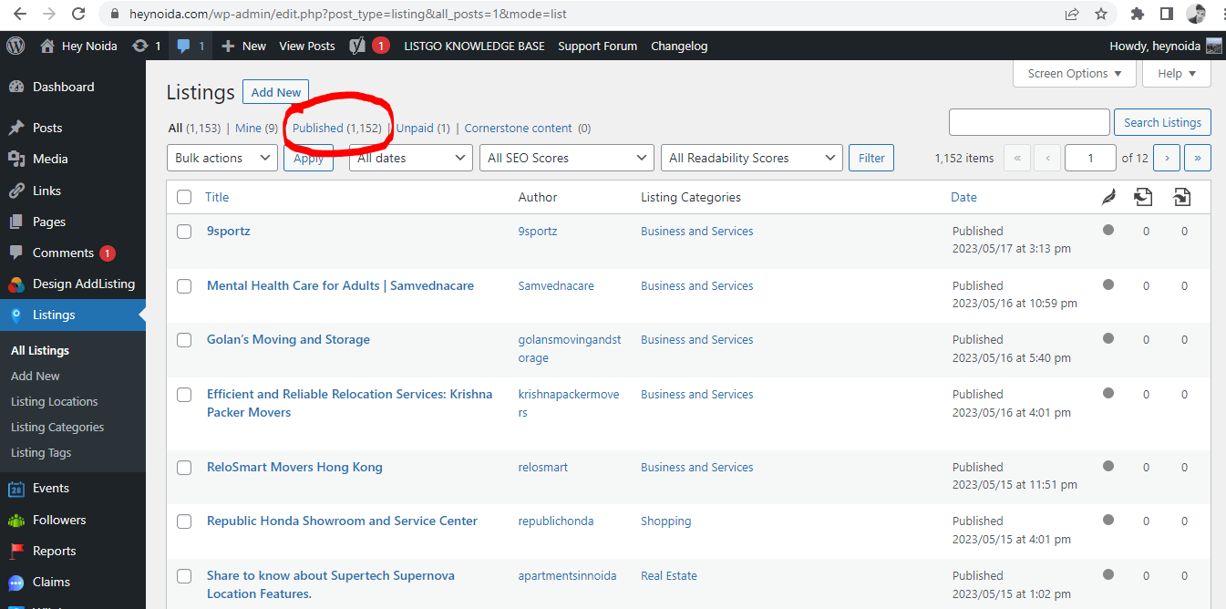Viewport: 1226px width, 609px height.
Task: Expand the All dates filter
Action: tap(410, 157)
